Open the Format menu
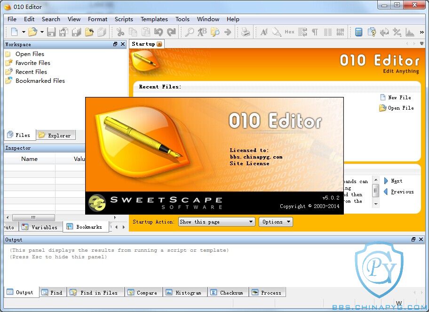The image size is (429, 312). (97, 19)
